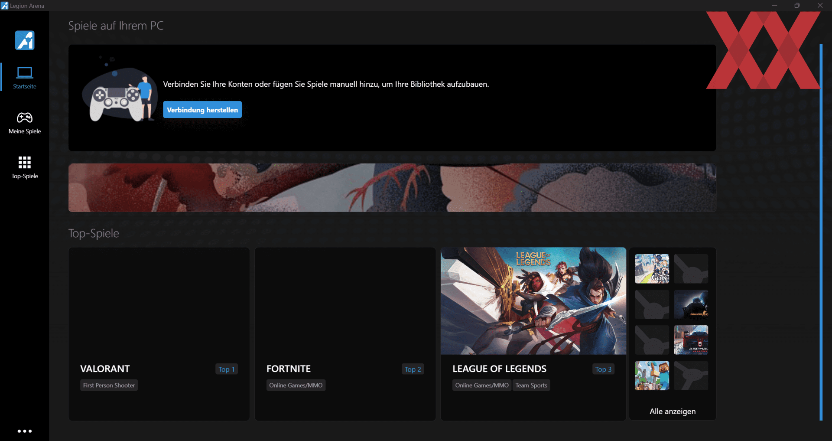Open the Asphalt racing game thumbnail
The width and height of the screenshot is (832, 441).
[691, 340]
